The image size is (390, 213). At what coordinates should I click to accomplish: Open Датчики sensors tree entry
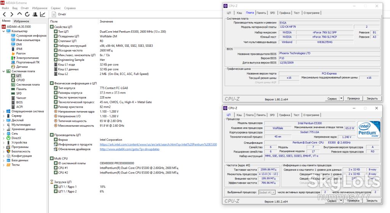22,67
